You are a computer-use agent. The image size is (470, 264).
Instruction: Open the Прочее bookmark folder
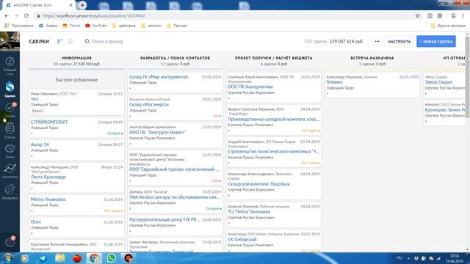click(177, 26)
